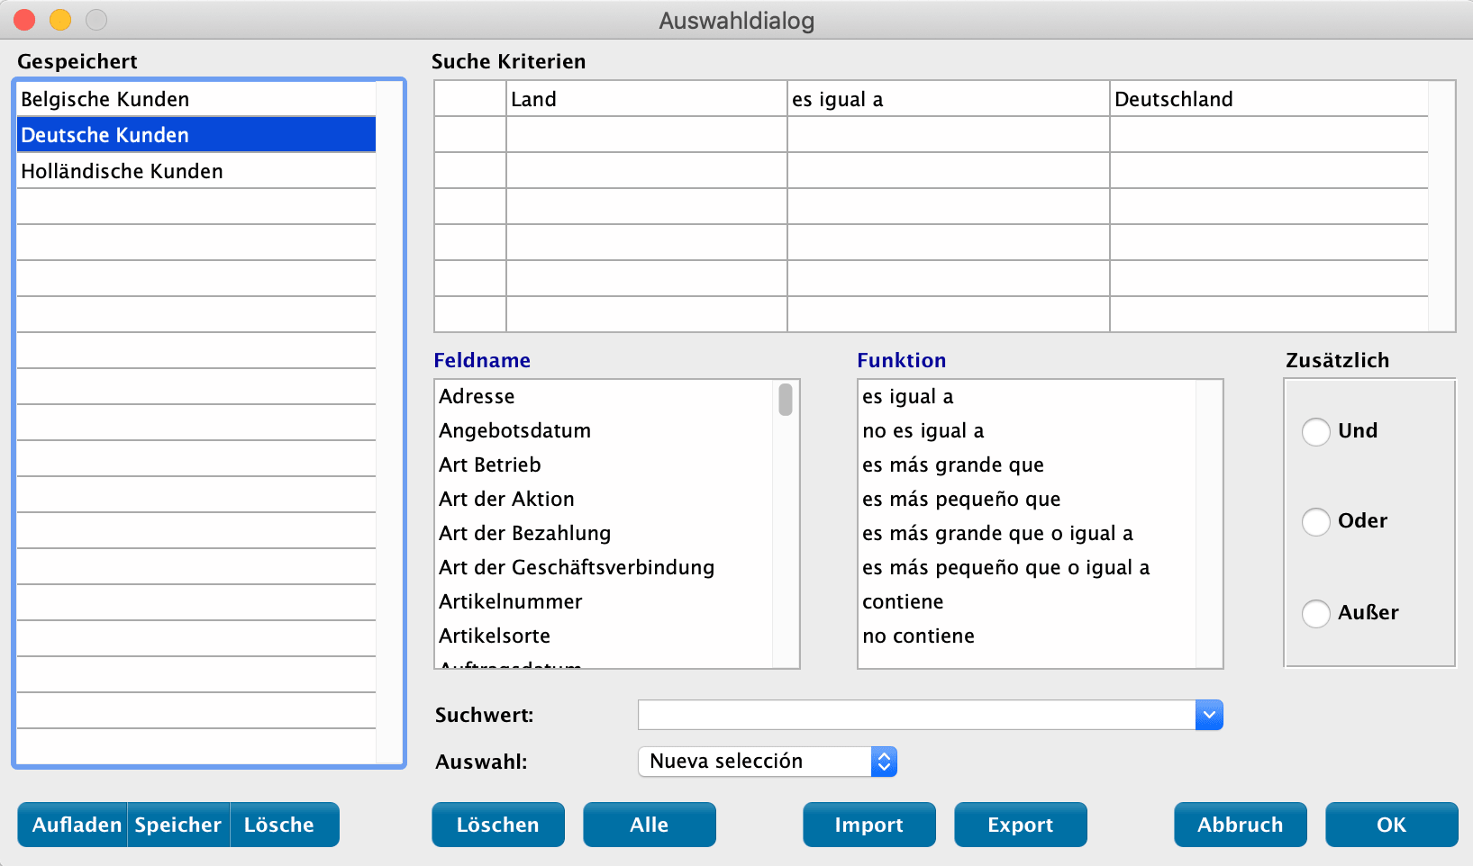1473x866 pixels.
Task: Choose 'Adresse' in Feldname list
Action: [604, 397]
